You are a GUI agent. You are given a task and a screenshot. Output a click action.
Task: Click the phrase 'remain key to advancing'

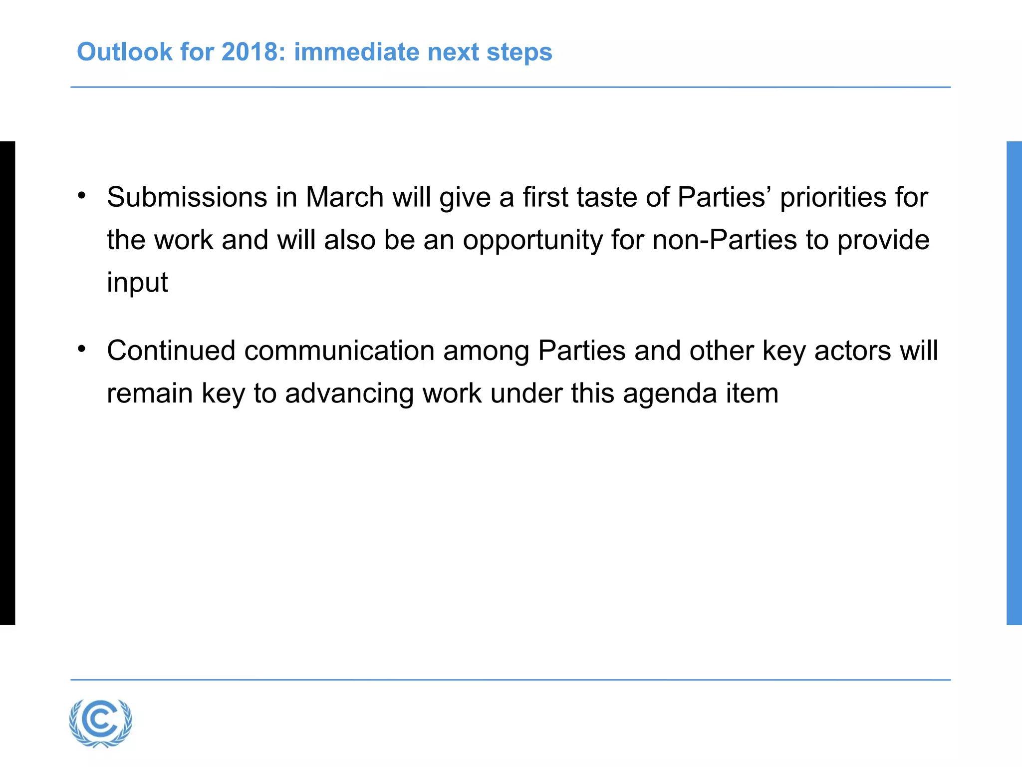pyautogui.click(x=260, y=394)
